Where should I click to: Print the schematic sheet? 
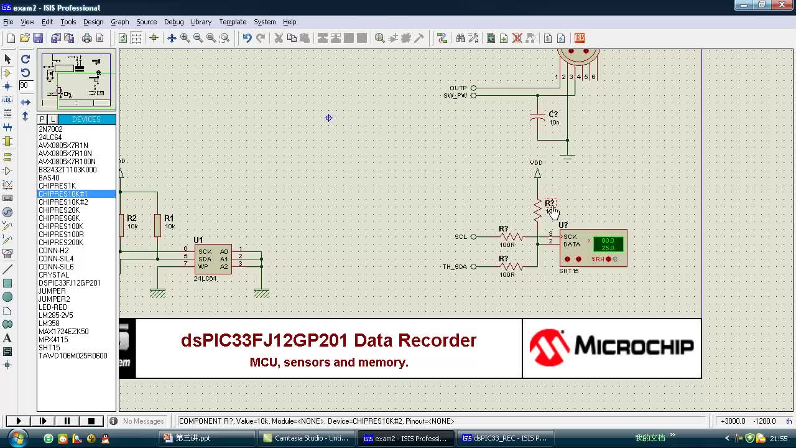click(x=87, y=38)
